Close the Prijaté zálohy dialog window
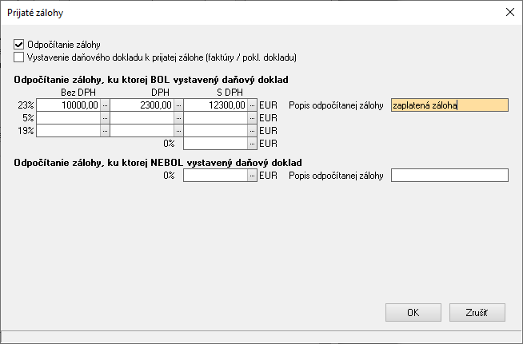523x344 pixels. click(x=509, y=12)
